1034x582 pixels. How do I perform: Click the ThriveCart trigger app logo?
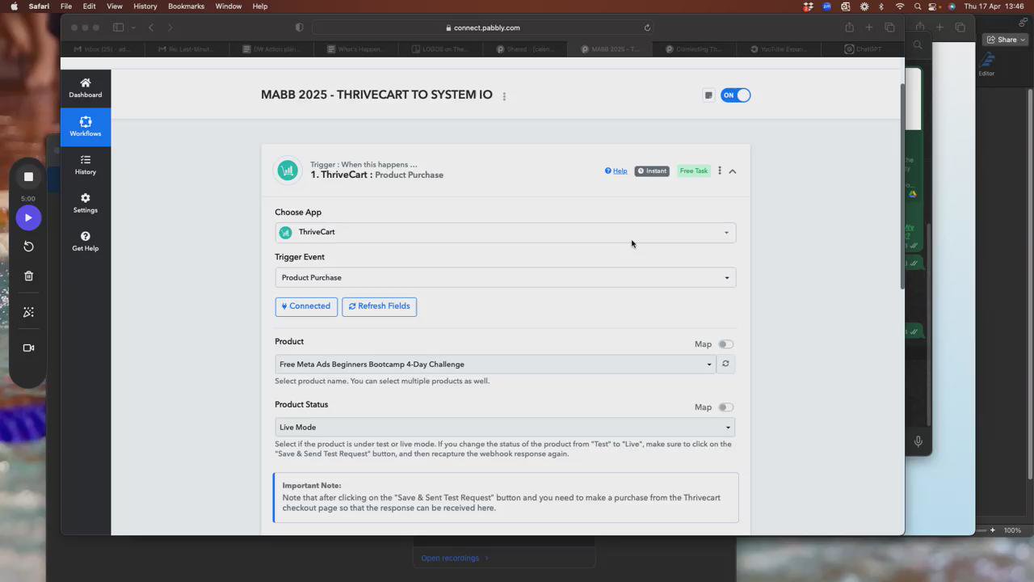coord(288,171)
